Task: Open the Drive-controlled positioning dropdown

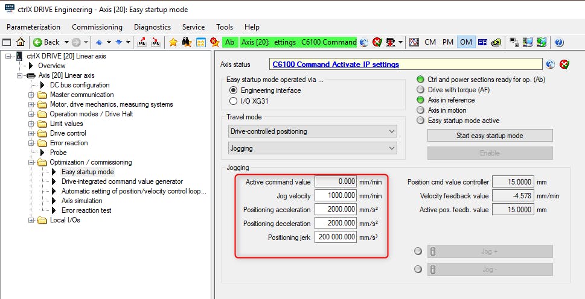Action: coord(312,131)
